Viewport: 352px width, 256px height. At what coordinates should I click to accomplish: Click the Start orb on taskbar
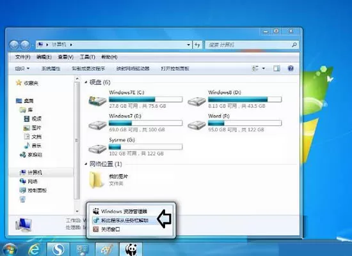(9, 250)
